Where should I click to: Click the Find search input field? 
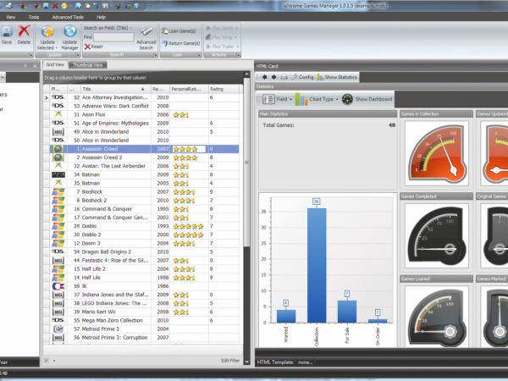coord(114,37)
